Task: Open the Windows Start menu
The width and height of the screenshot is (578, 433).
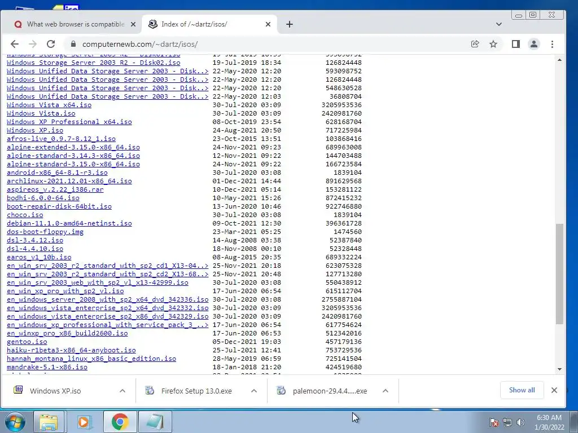Action: click(x=15, y=422)
